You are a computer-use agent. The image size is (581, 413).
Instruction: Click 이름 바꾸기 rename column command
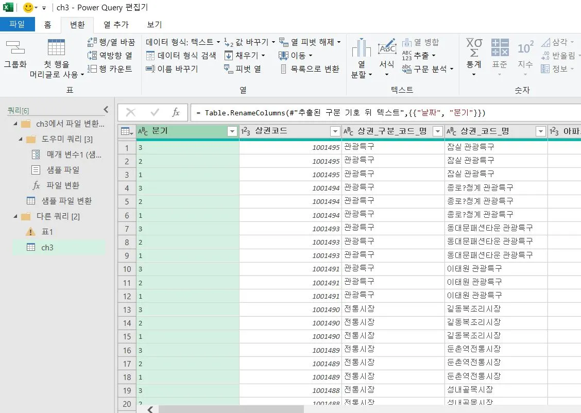172,69
